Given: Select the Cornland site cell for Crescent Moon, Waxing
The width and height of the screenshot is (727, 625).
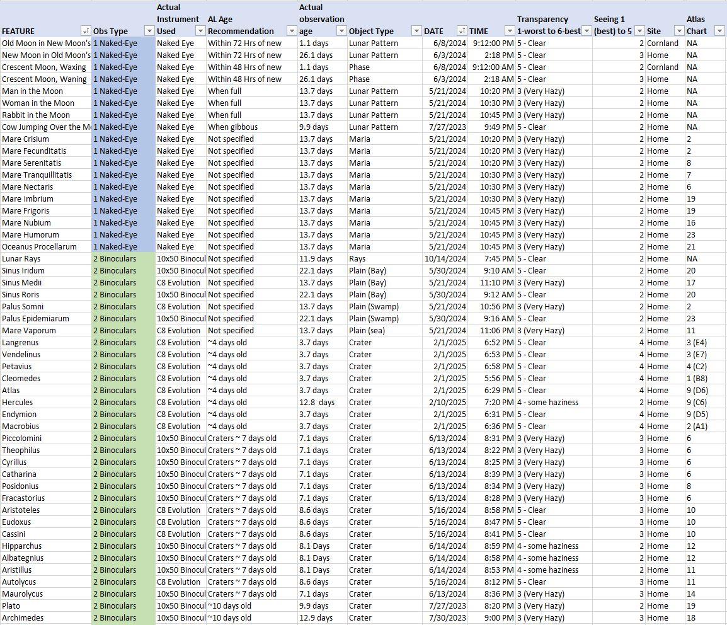Looking at the screenshot, I should [x=663, y=67].
